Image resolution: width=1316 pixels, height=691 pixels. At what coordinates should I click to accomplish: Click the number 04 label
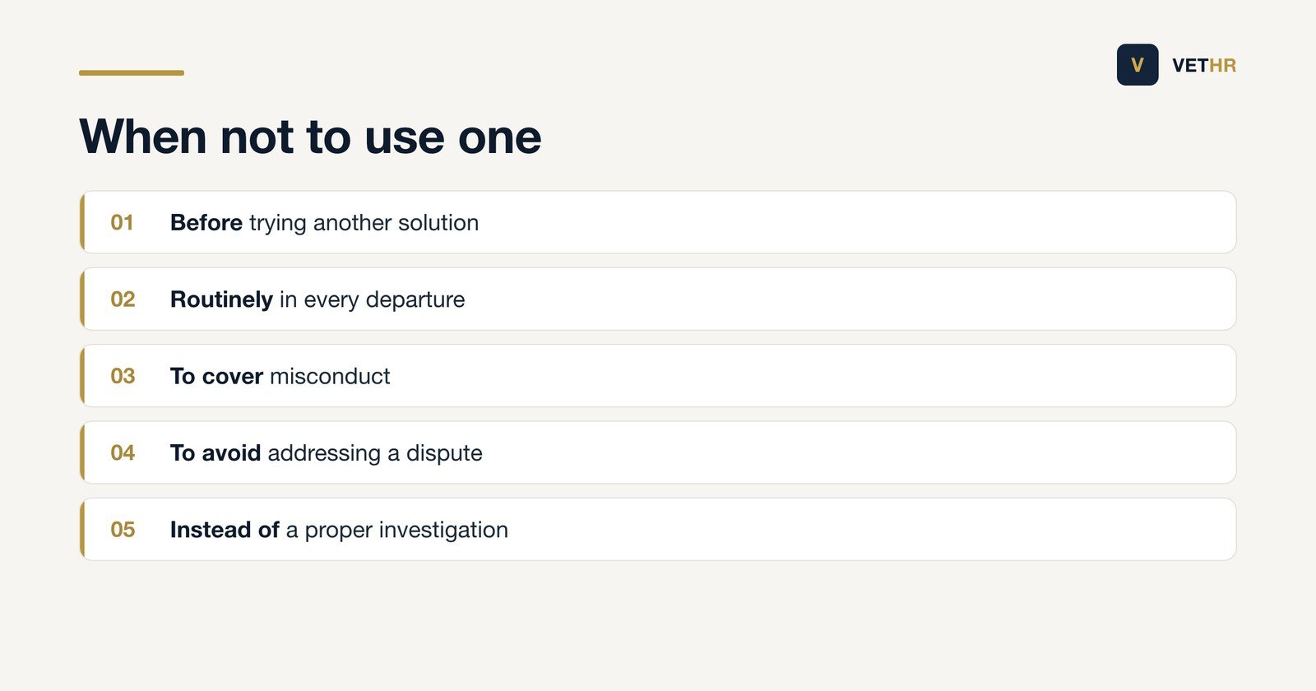123,452
